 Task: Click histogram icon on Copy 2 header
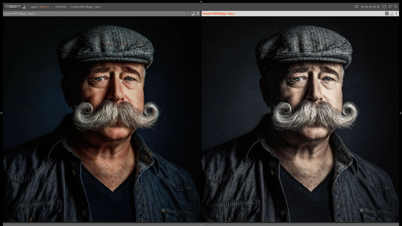coord(193,13)
